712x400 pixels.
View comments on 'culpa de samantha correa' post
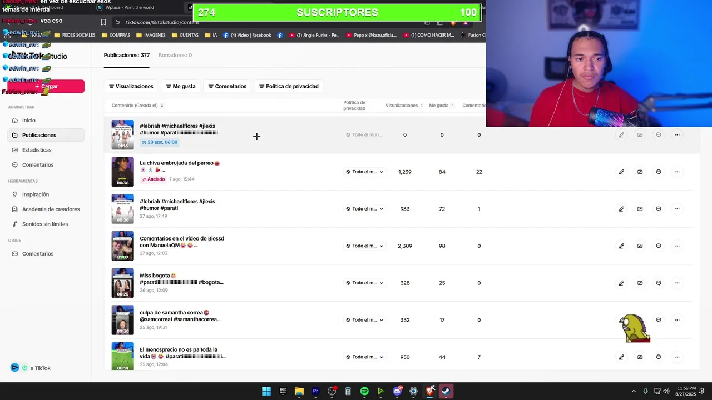659,320
